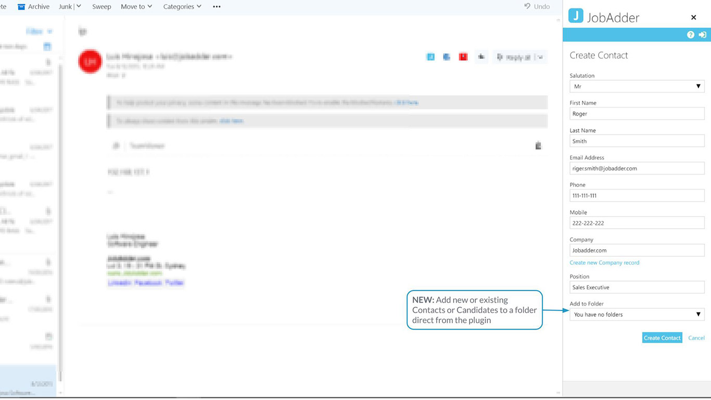This screenshot has width=711, height=400.
Task: Click Create new Company record link
Action: (604, 262)
